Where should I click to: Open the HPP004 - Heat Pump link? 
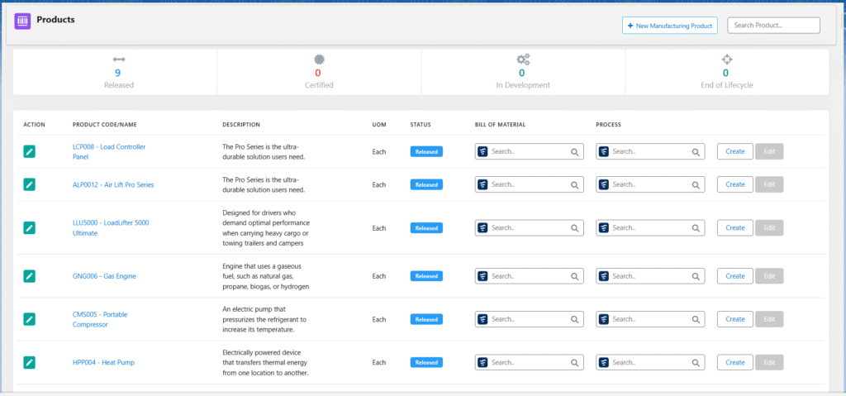click(x=103, y=362)
